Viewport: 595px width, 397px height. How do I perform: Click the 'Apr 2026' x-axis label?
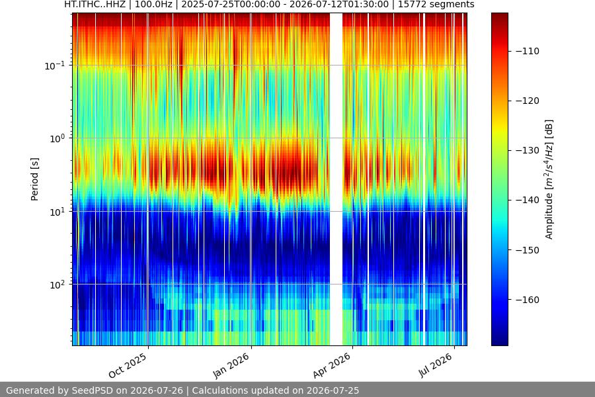(x=332, y=365)
